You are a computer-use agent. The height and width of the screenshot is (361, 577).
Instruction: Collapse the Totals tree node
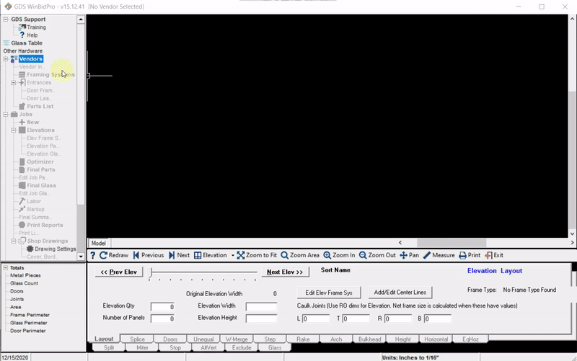pyautogui.click(x=6, y=268)
